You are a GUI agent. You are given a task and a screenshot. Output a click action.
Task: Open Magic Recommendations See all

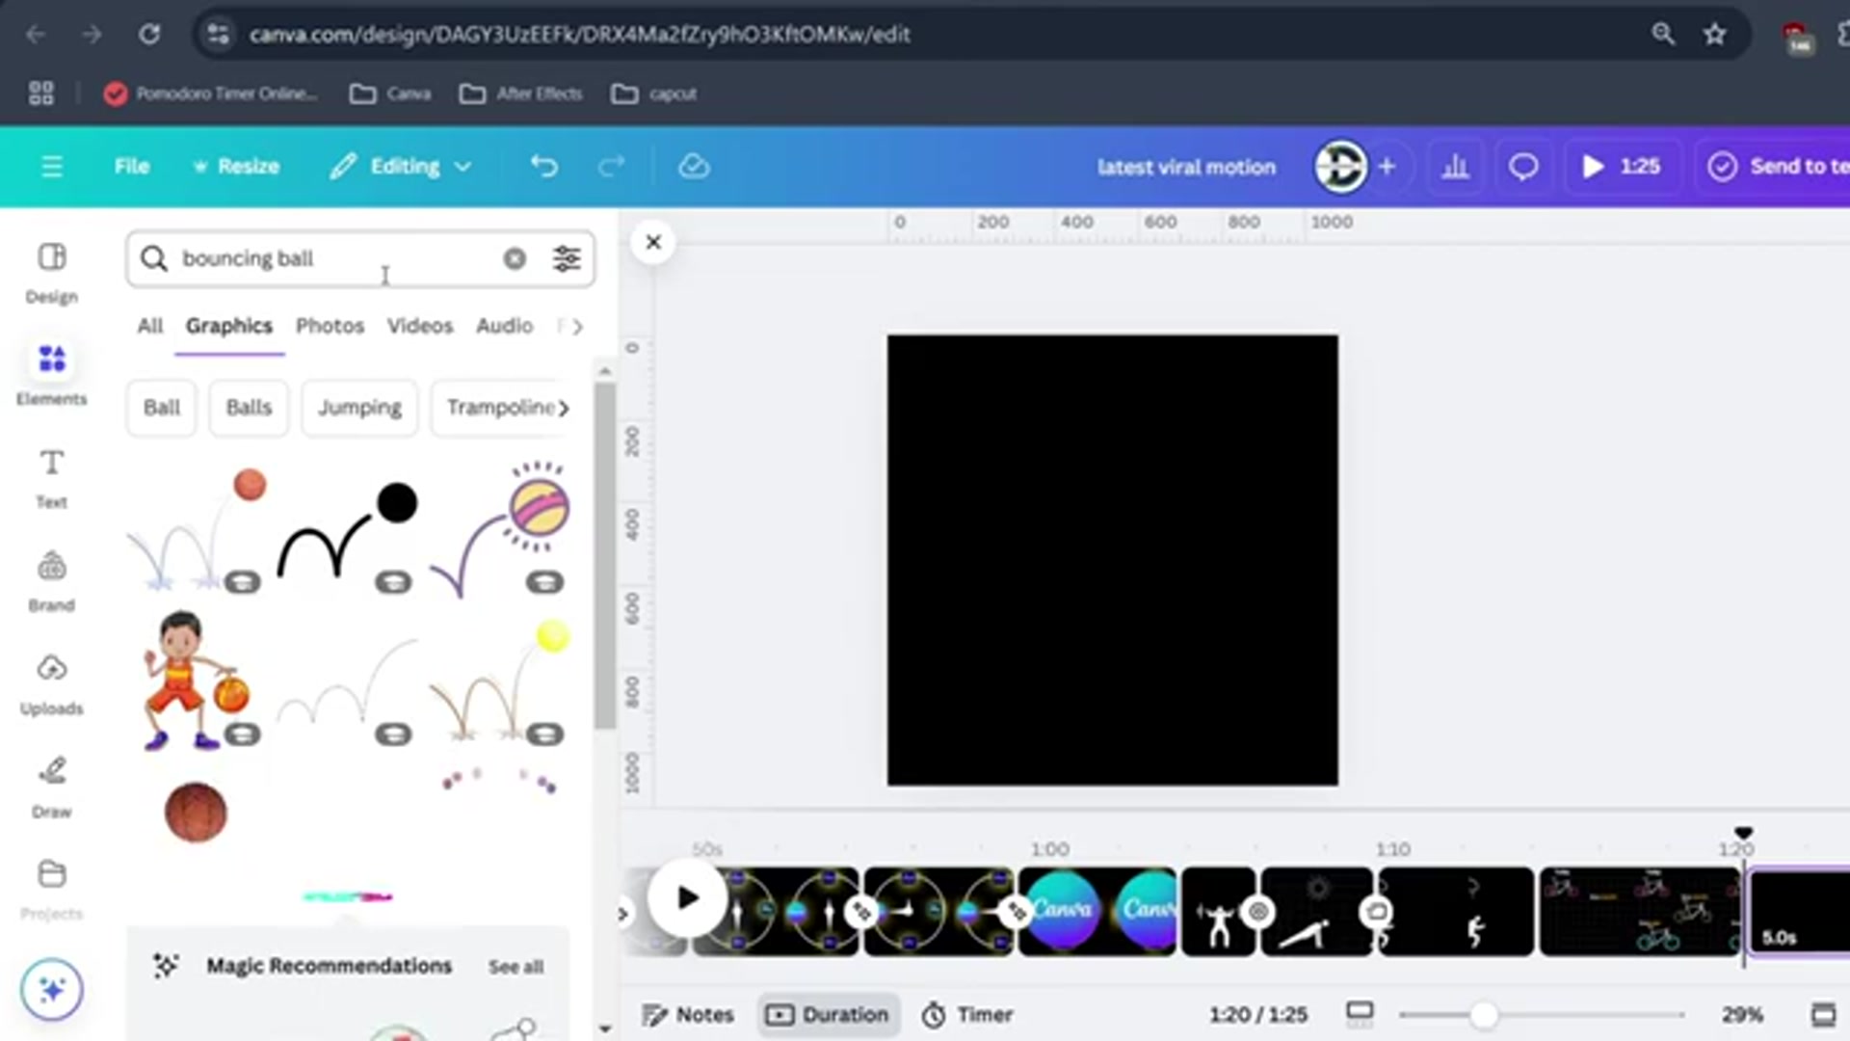516,966
